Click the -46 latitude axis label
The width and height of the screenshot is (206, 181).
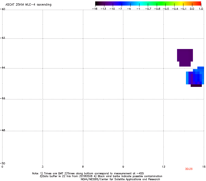(3, 98)
